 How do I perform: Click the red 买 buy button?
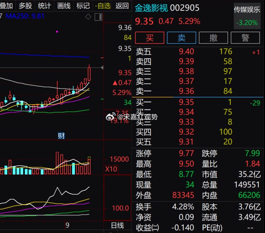coord(150,37)
